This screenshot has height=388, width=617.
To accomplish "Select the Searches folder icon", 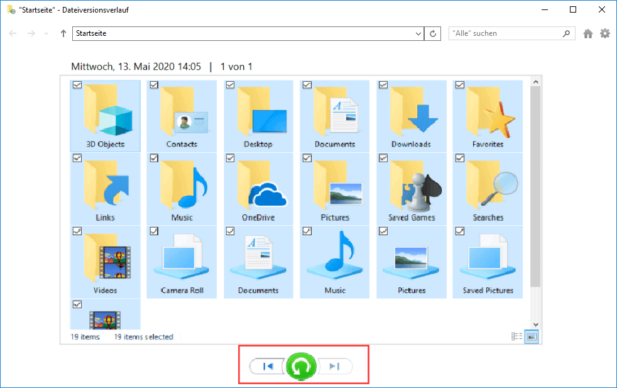I will tap(492, 184).
